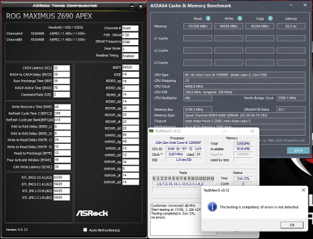Screen dimensions: 313x239
Task: Click the TestMem5 Time value 31m 27s
Action: (x=243, y=178)
